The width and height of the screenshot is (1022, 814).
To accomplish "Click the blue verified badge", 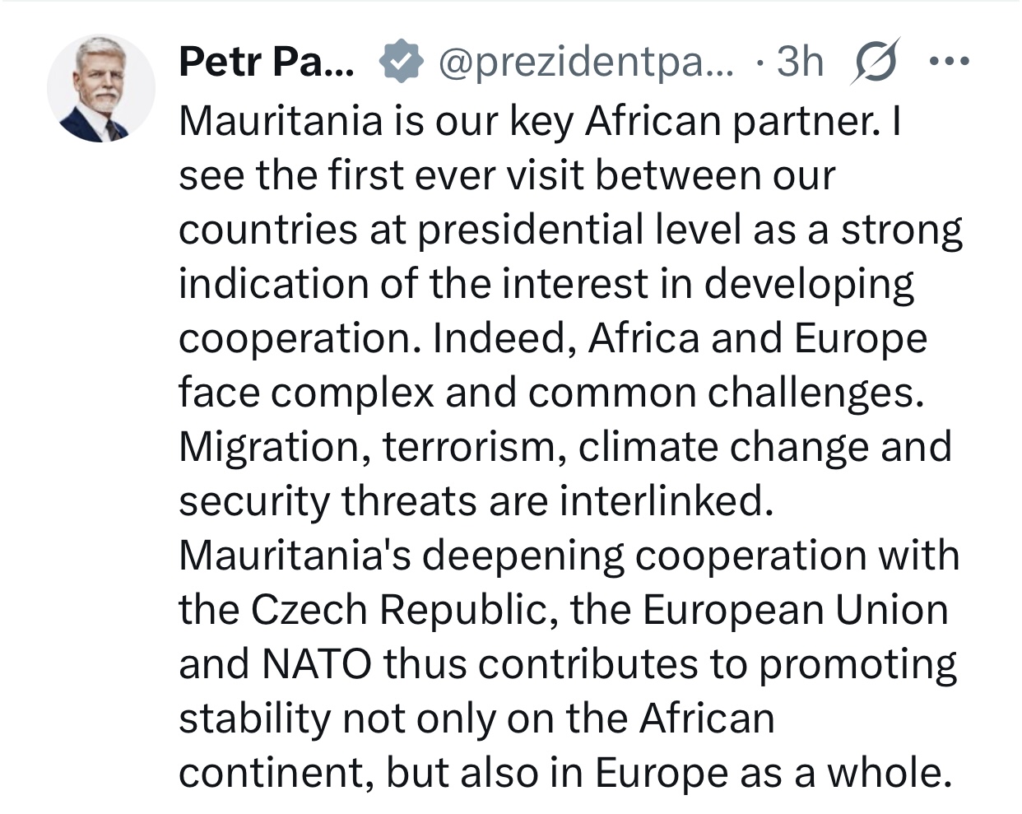I will [400, 62].
